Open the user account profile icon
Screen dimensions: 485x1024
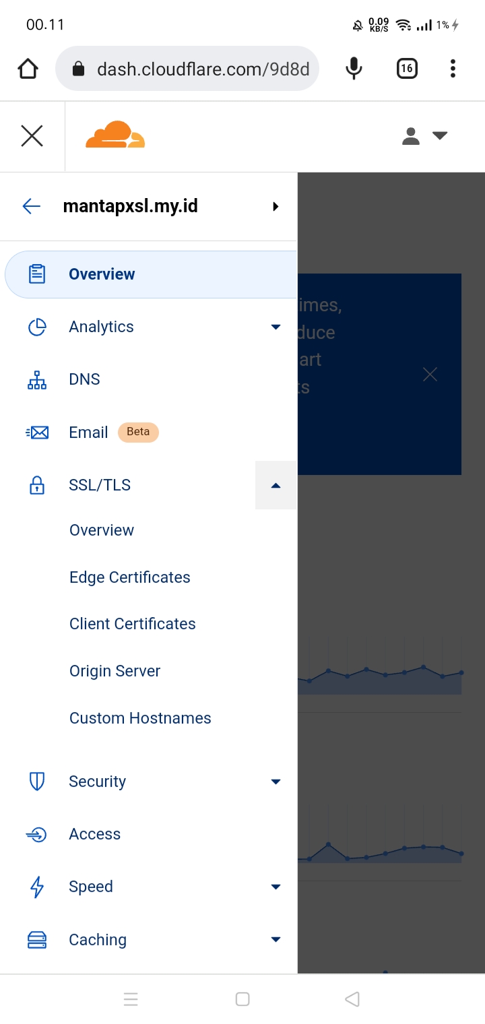pos(411,136)
